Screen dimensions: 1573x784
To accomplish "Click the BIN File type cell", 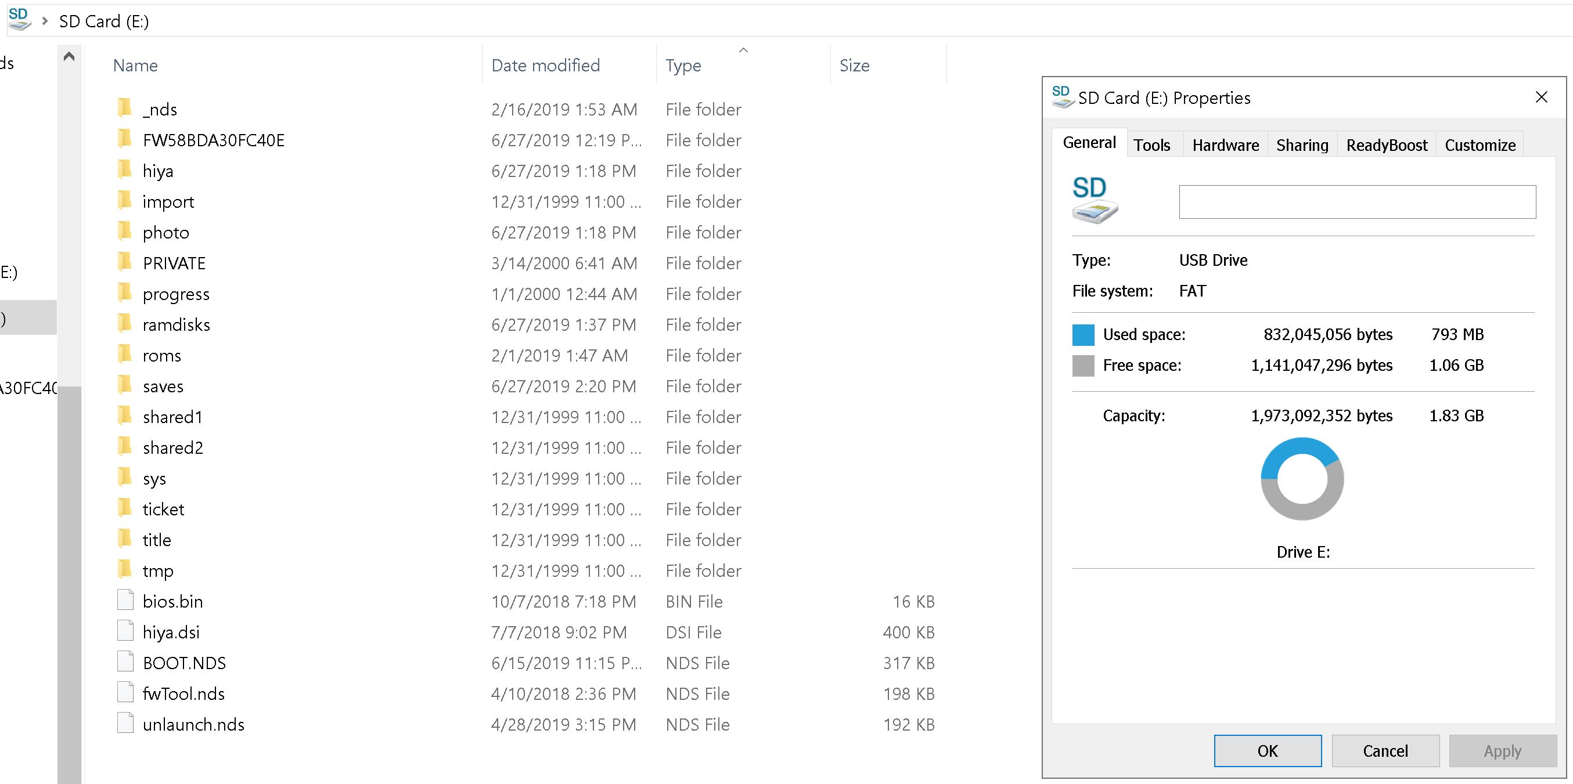I will pyautogui.click(x=694, y=602).
